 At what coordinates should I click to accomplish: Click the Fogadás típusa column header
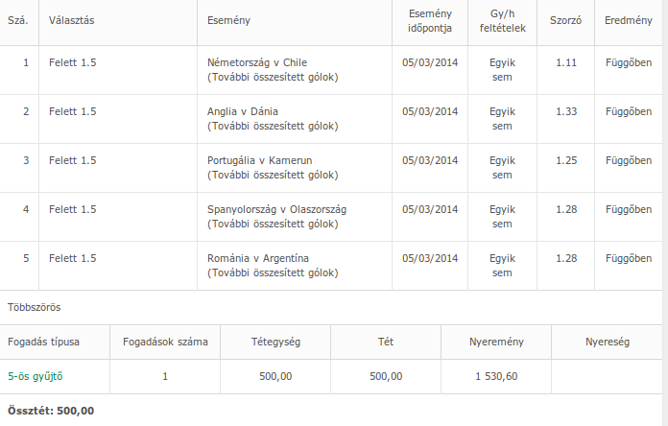tap(44, 342)
